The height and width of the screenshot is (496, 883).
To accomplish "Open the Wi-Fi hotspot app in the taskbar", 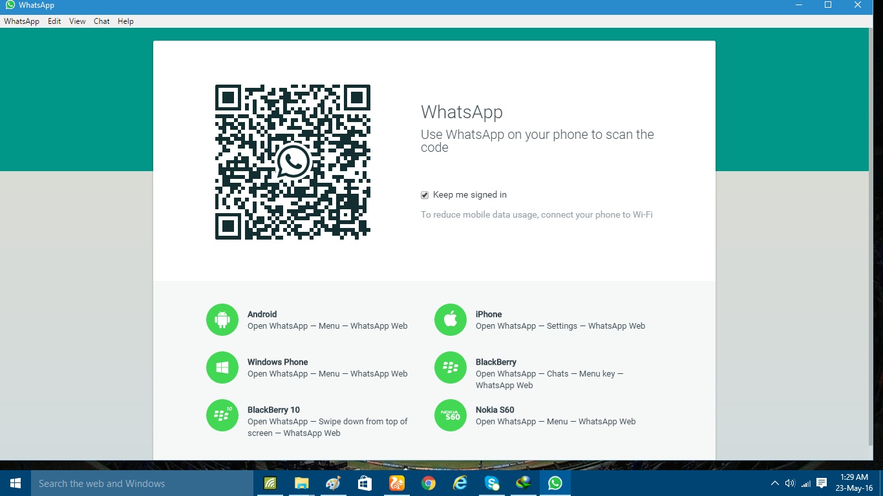I will pyautogui.click(x=270, y=483).
